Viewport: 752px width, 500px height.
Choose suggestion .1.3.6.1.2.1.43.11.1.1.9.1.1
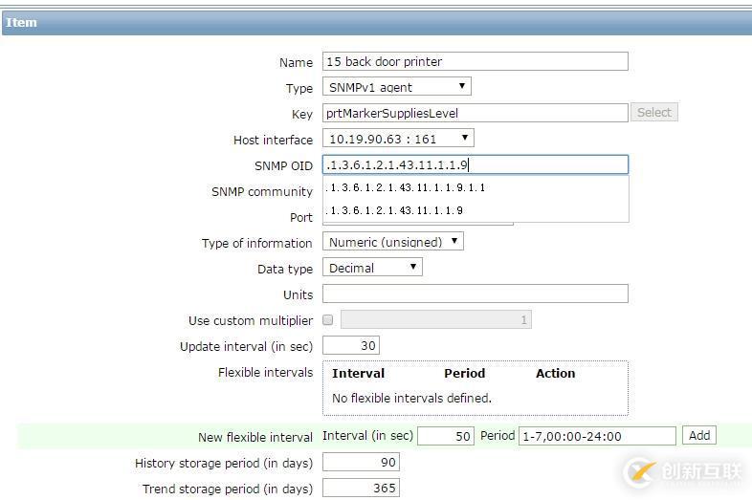pos(476,187)
